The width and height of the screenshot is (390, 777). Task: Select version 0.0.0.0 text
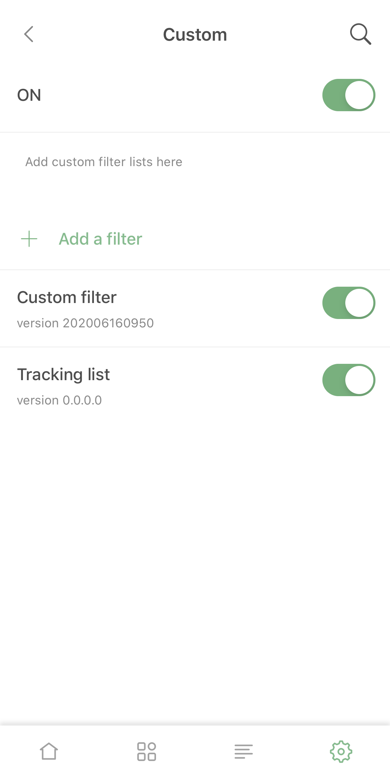coord(59,400)
